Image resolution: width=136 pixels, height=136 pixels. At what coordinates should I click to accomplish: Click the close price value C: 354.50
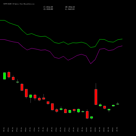click(x=48, y=7)
